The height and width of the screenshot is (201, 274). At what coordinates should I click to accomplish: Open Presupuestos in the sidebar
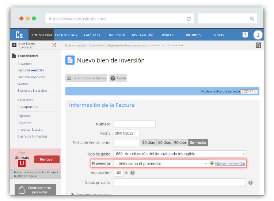[x=28, y=107]
